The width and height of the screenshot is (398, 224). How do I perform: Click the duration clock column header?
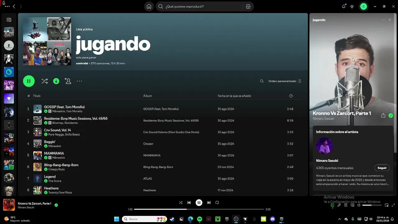tap(291, 96)
